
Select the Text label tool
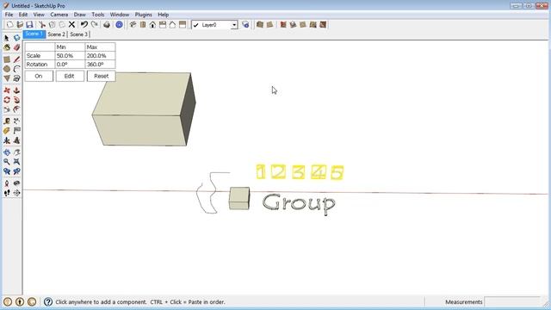[x=16, y=131]
